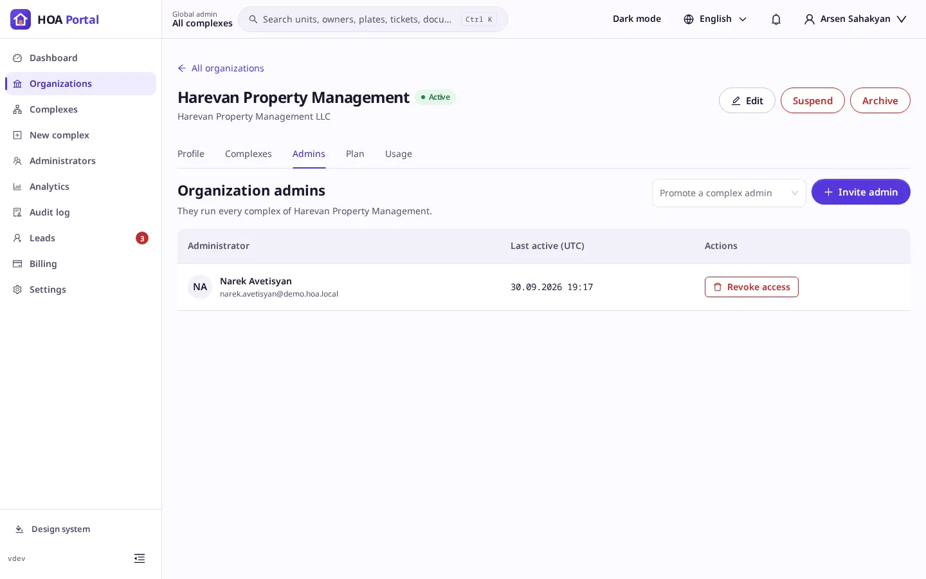Click the email narek.avetisyan@demo.hoa.local

click(x=279, y=294)
